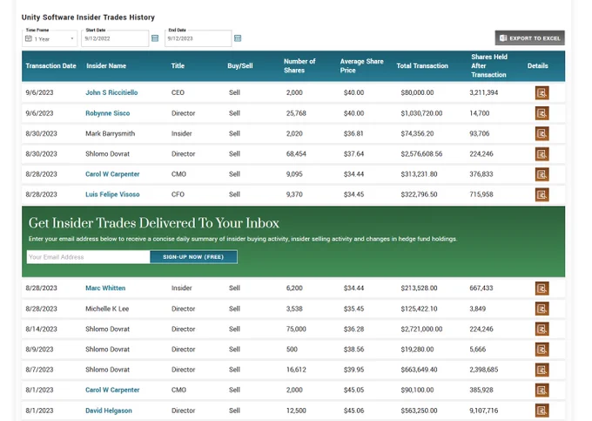Select the CFO title cell
The height and width of the screenshot is (421, 592).
coord(178,194)
